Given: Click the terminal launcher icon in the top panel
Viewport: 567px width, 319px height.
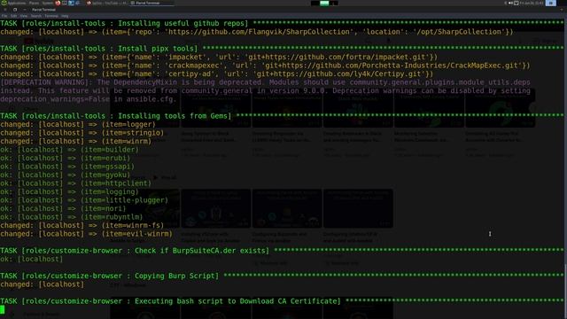Looking at the screenshot, I should pos(65,3).
